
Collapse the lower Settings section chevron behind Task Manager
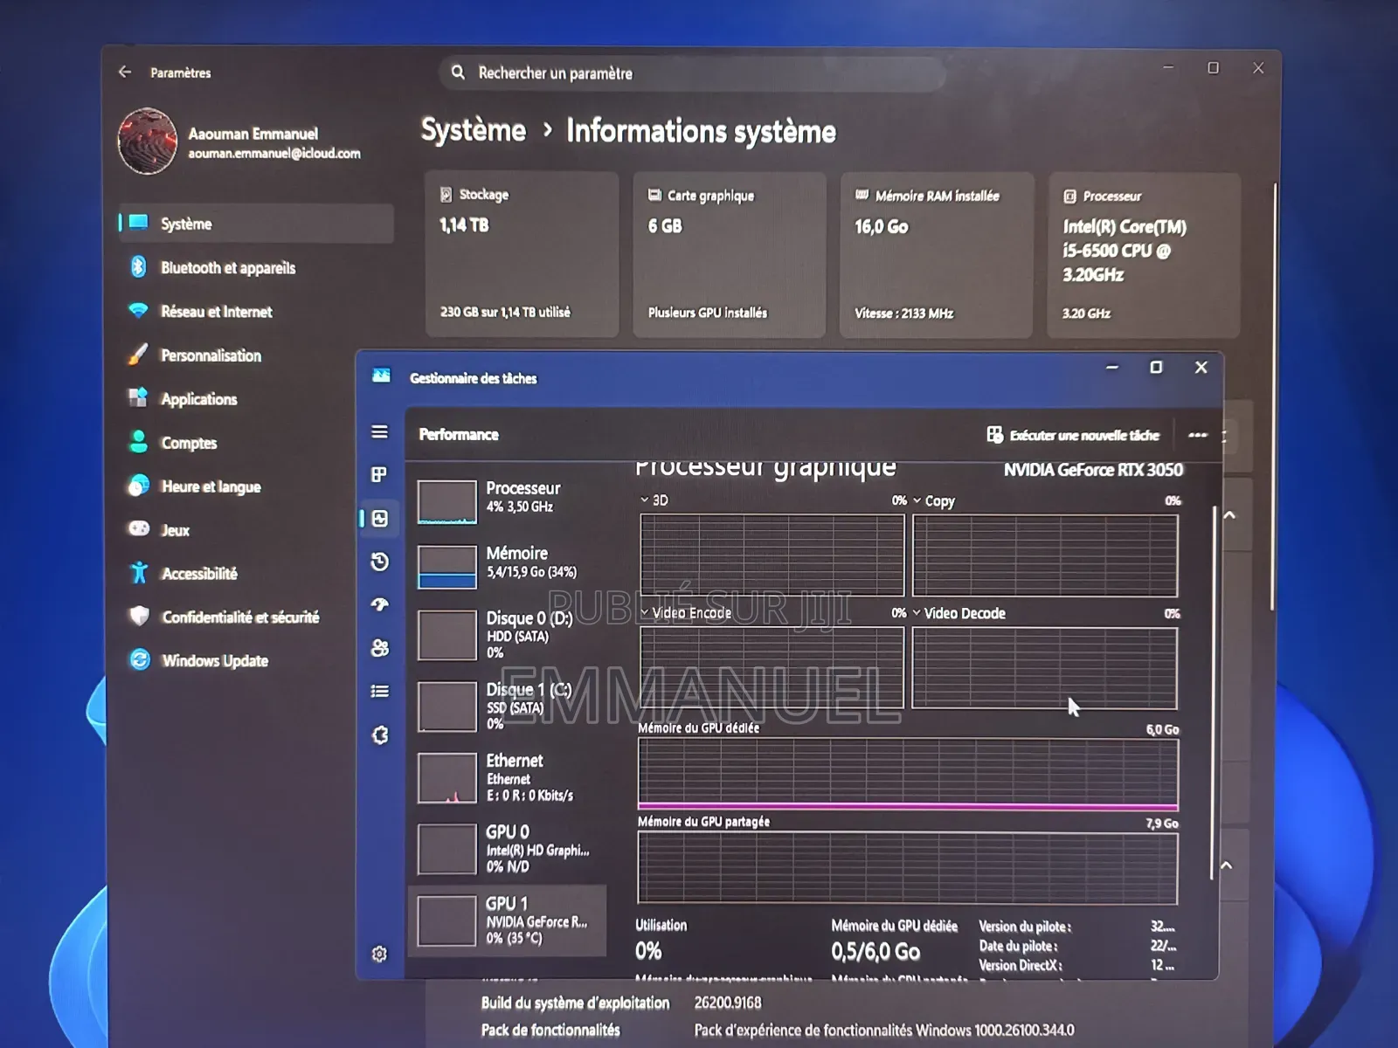[1227, 865]
